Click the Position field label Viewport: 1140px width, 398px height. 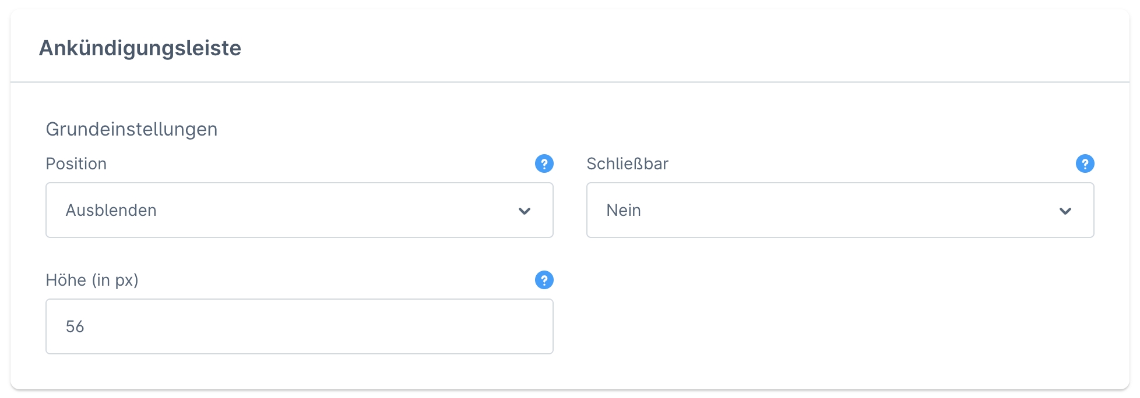tap(76, 164)
